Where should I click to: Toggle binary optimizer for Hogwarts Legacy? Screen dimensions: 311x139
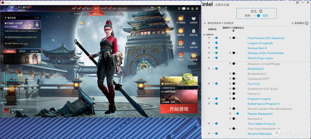pyautogui.click(x=235, y=99)
